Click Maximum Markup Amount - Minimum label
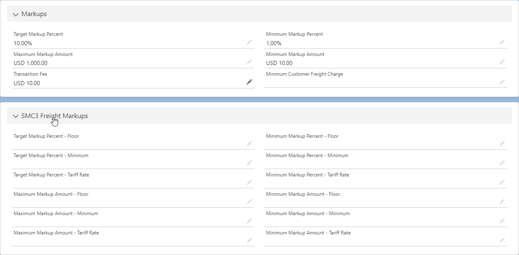Screen dimensions: 519x255 (x=56, y=213)
